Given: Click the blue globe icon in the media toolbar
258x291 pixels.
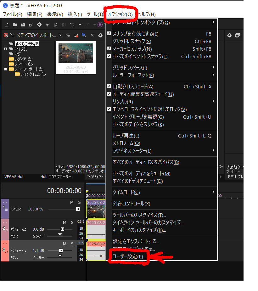Looking at the screenshot, I should point(84,35).
